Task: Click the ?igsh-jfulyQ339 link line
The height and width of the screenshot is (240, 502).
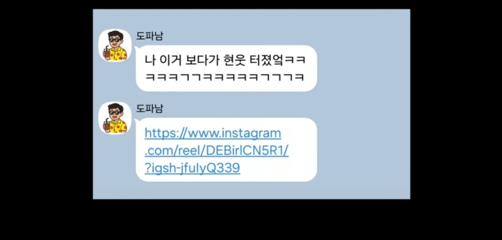Action: pos(192,168)
